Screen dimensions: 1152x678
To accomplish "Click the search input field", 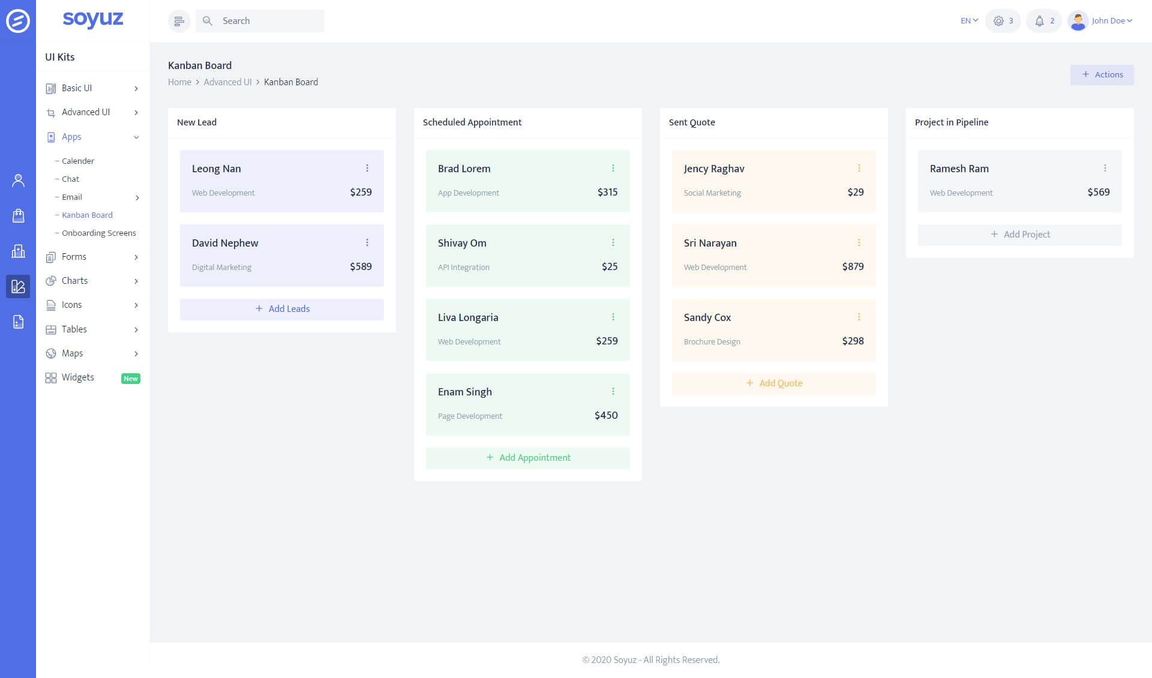I will [x=260, y=20].
